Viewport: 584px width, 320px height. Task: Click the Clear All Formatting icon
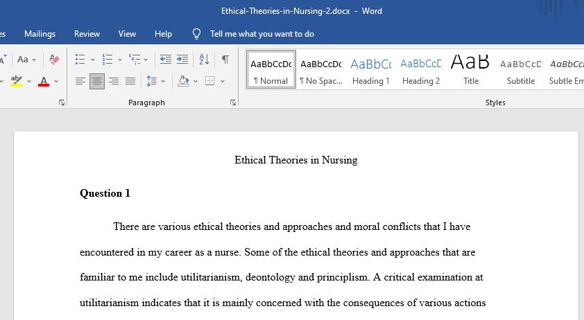coord(54,59)
